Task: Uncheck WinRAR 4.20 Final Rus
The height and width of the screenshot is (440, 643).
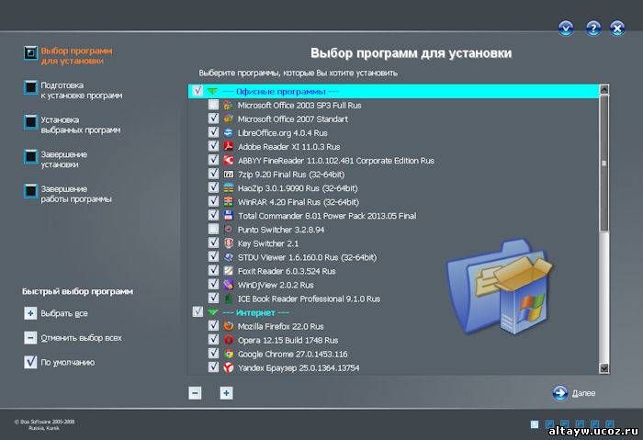Action: click(213, 201)
